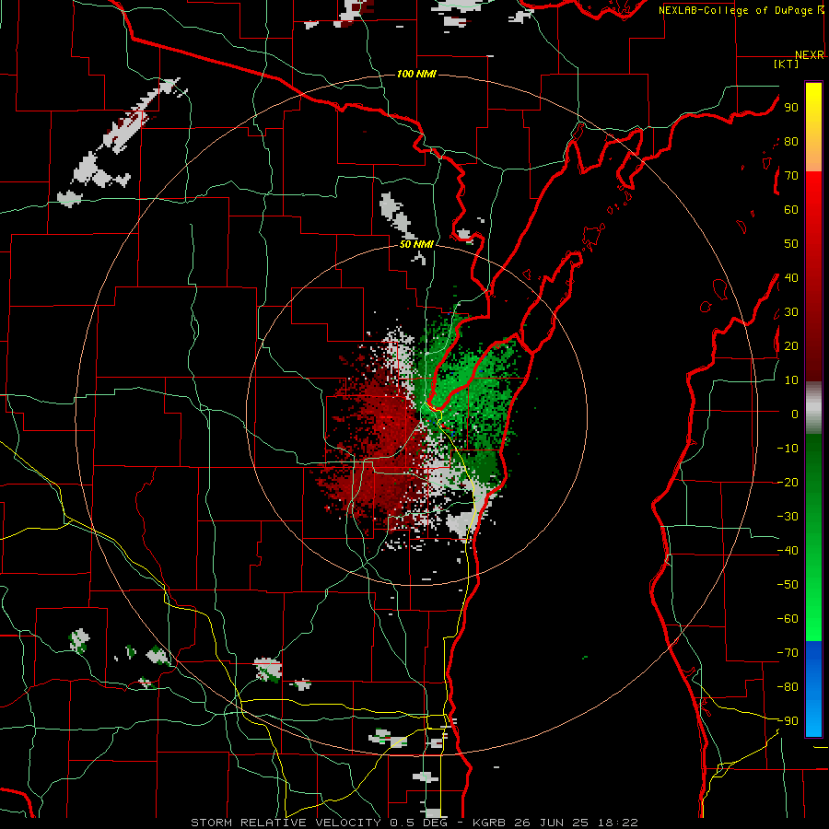Click the -60 value on the velocity scale
Viewport: 829px width, 829px height.
pyautogui.click(x=788, y=619)
